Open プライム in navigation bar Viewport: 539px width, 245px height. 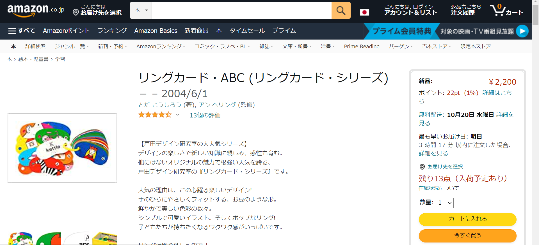pyautogui.click(x=284, y=31)
